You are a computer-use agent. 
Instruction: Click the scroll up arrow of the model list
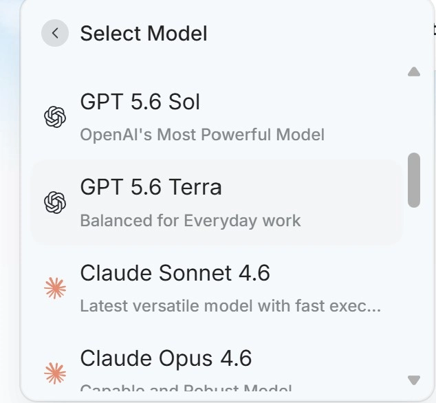coord(414,72)
